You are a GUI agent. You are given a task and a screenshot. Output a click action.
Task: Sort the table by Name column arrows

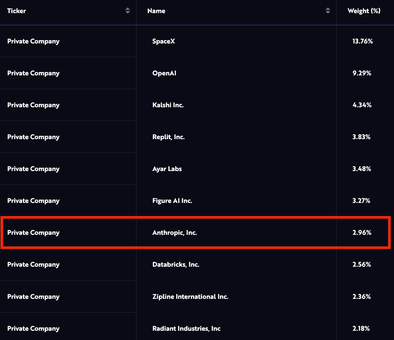(x=328, y=11)
